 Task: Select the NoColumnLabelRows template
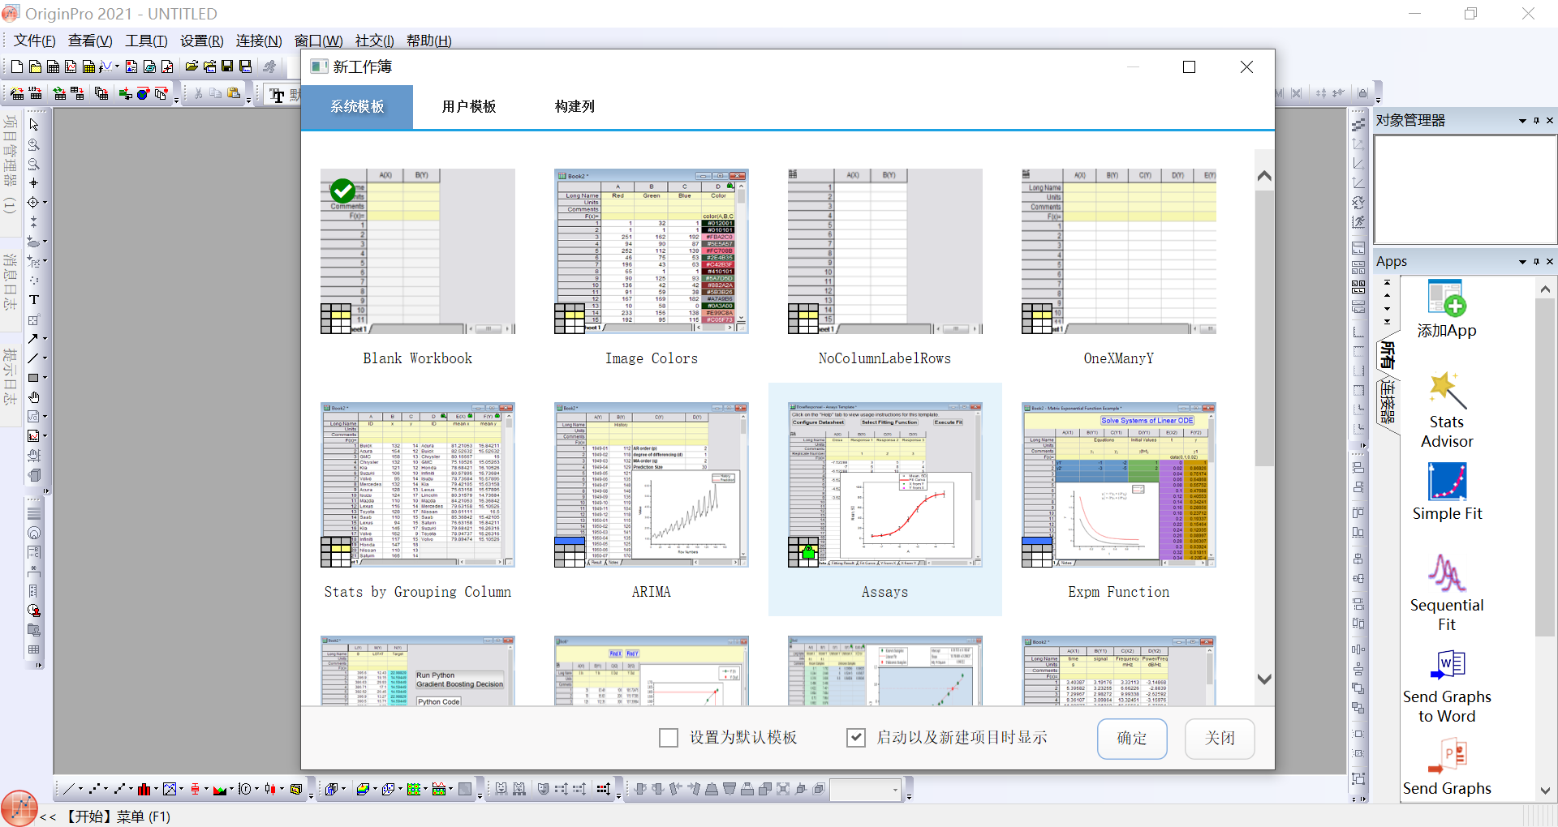click(885, 267)
